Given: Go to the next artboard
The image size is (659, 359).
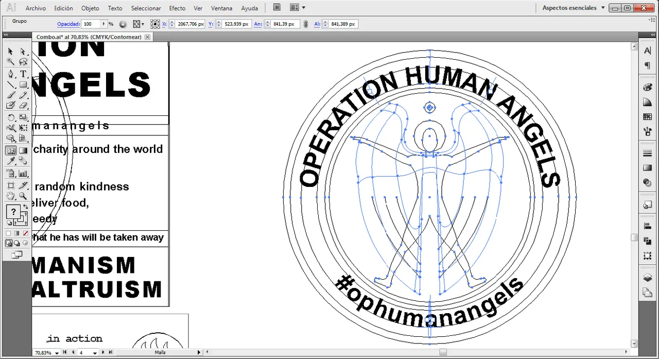Looking at the screenshot, I should [103, 352].
